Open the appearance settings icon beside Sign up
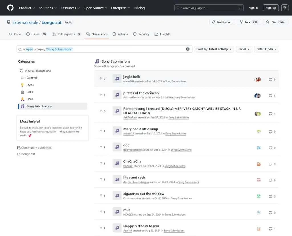The image size is (292, 236). pyautogui.click(x=285, y=8)
